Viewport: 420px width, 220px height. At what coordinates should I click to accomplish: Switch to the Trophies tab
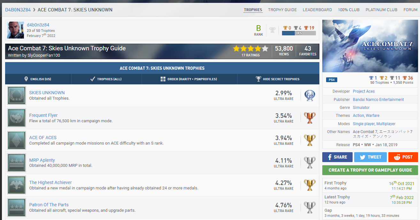pyautogui.click(x=253, y=10)
